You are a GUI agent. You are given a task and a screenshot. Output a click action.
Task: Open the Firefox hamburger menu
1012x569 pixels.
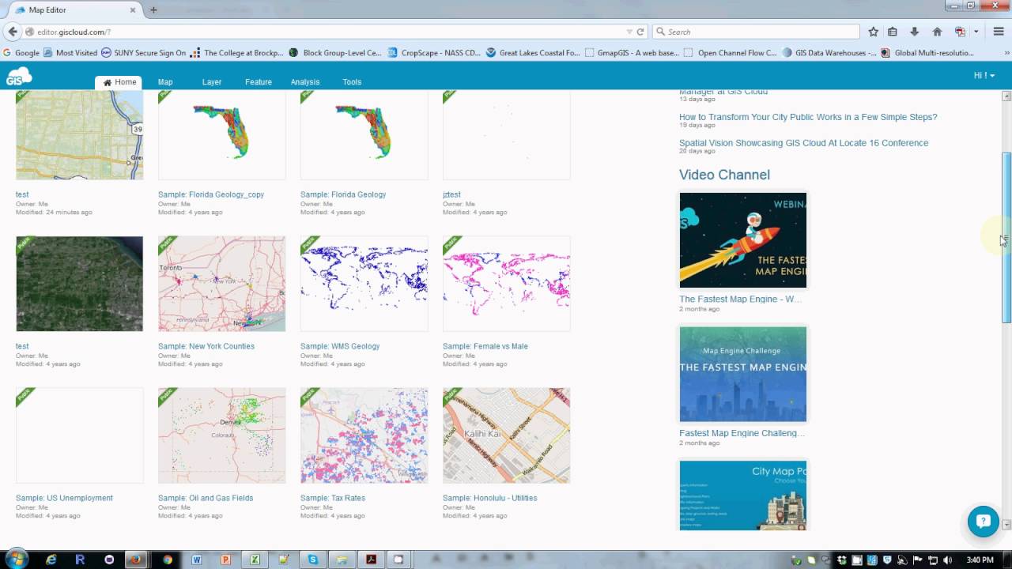click(x=999, y=32)
